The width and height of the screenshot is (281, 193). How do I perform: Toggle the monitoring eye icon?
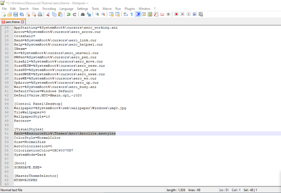[168, 14]
